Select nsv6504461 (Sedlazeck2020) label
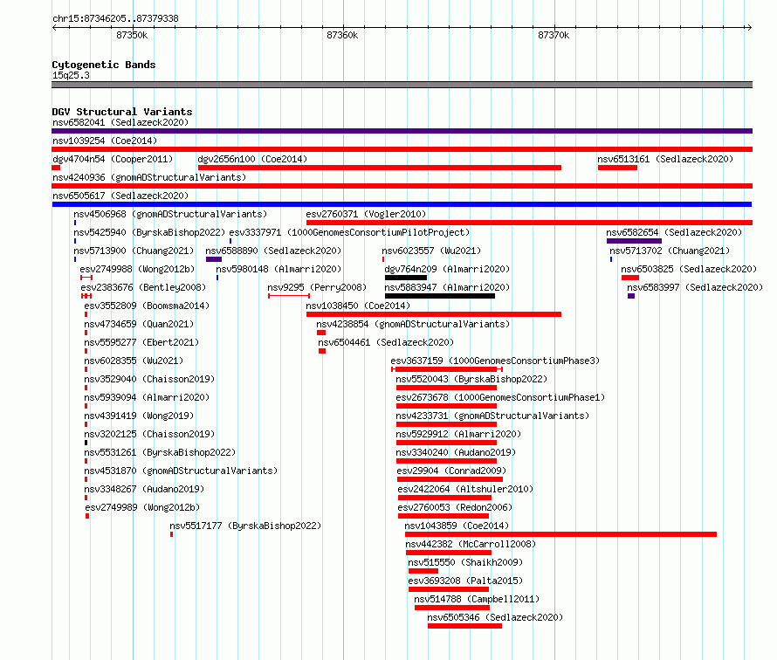Viewport: 777px width, 660px height. (386, 342)
